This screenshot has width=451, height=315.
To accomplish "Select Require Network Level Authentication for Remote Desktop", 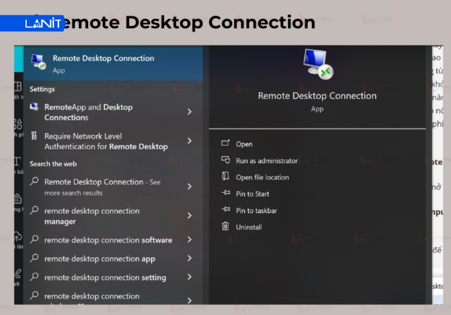I will (106, 141).
